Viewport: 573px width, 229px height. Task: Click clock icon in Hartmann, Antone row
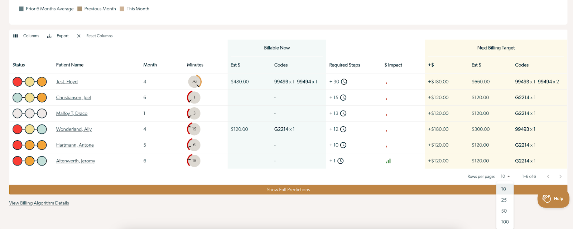(343, 145)
